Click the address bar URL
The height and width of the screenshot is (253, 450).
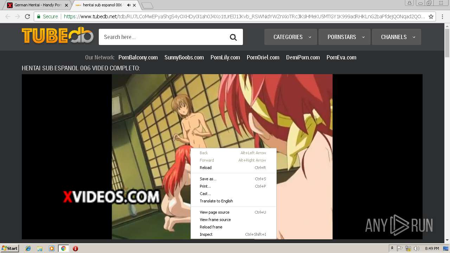coord(244,17)
